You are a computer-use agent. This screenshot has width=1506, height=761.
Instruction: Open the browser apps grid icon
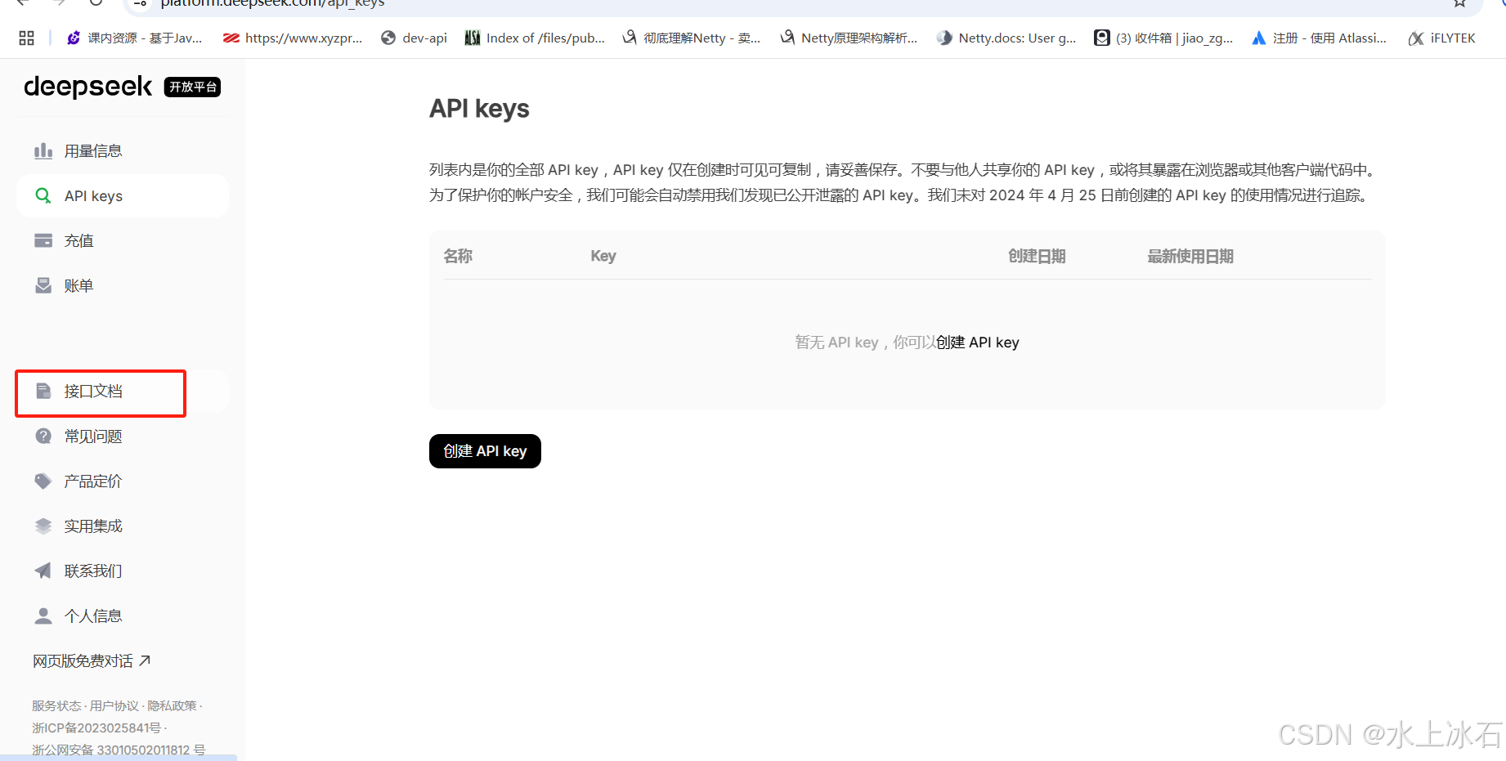26,38
